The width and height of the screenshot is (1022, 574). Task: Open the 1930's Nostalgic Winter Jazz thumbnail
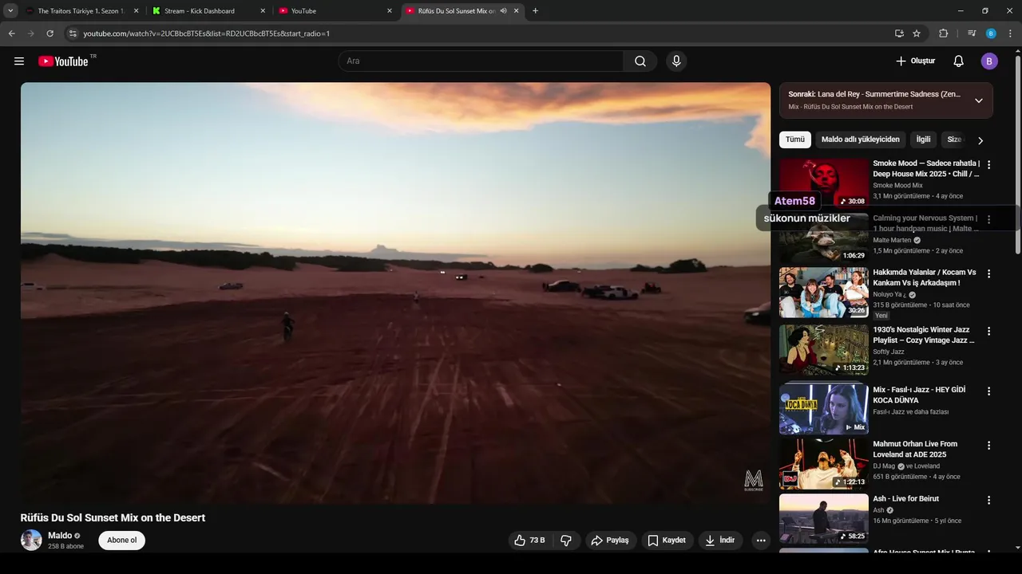(823, 349)
